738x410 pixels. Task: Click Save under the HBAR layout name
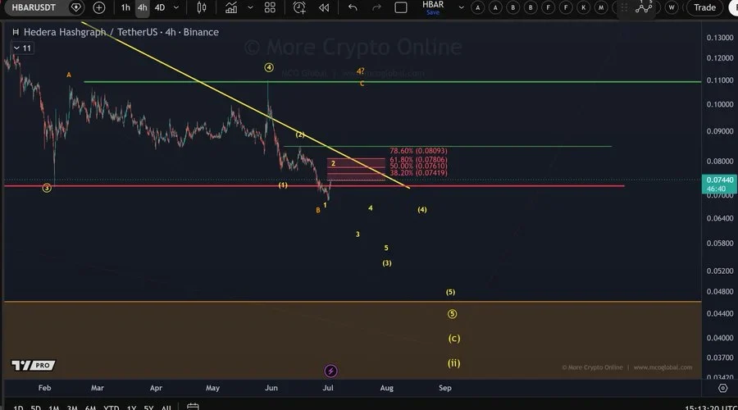[432, 12]
